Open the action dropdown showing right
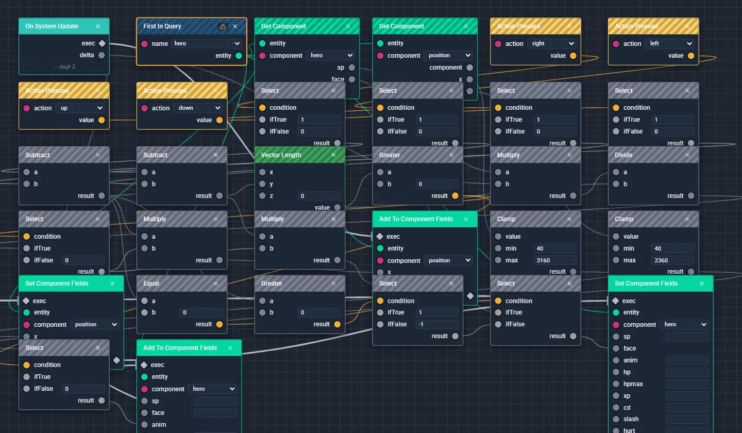 (x=553, y=44)
